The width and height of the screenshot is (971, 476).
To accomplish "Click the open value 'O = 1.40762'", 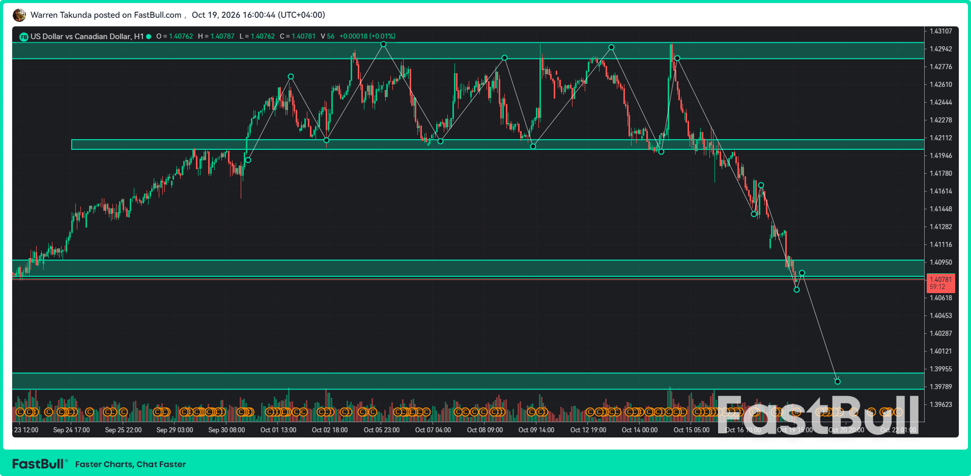I will click(x=175, y=37).
